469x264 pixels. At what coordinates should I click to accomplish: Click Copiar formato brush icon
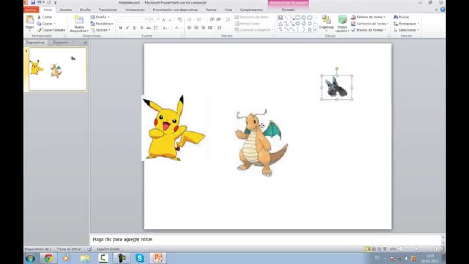39,30
